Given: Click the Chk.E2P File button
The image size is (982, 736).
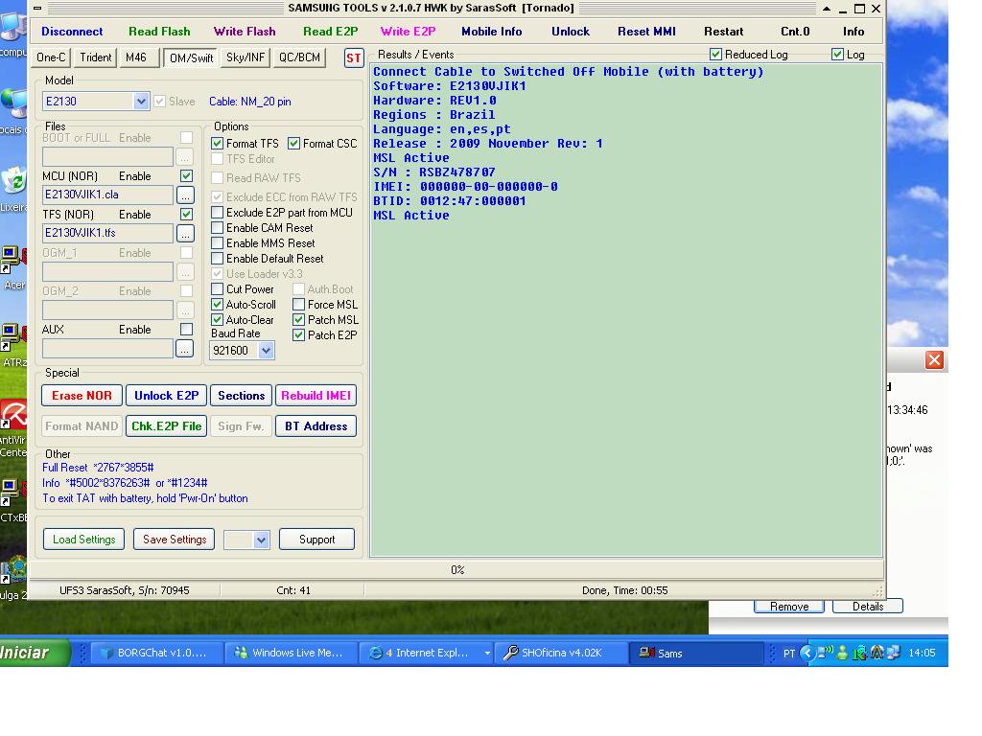Looking at the screenshot, I should click(x=167, y=426).
